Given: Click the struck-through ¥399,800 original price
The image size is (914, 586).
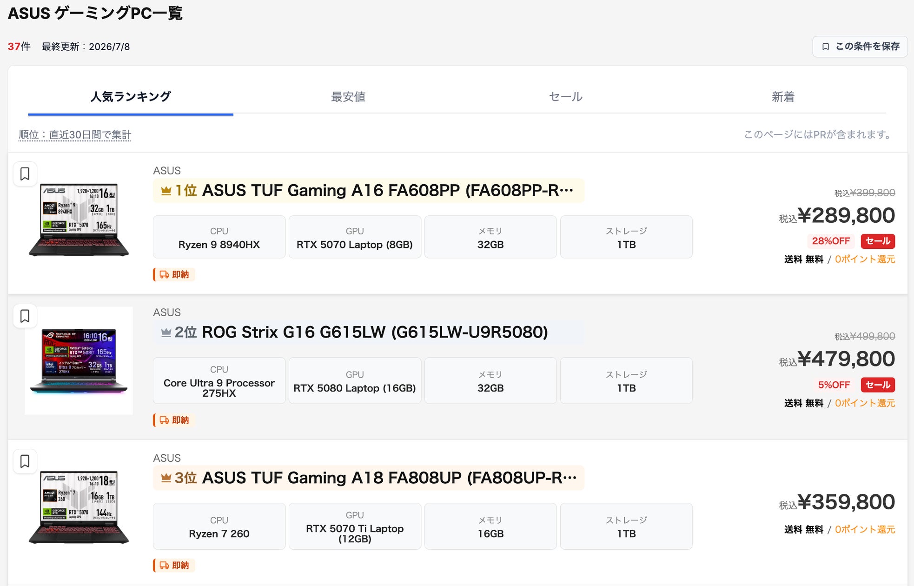Looking at the screenshot, I should click(x=873, y=193).
